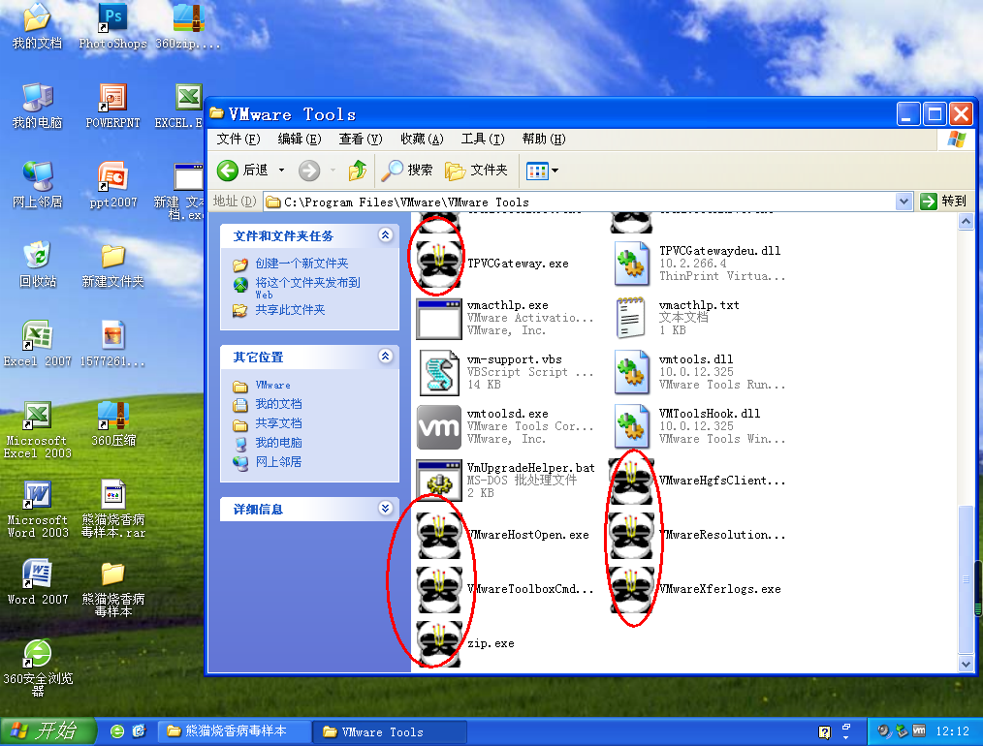Expand the address bar dropdown

[904, 202]
